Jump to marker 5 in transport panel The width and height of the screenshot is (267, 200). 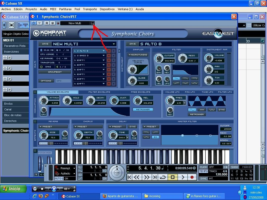pyautogui.click(x=251, y=171)
